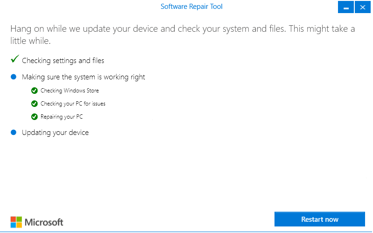The image size is (373, 233).
Task: Click the Restart now button
Action: coord(319,219)
